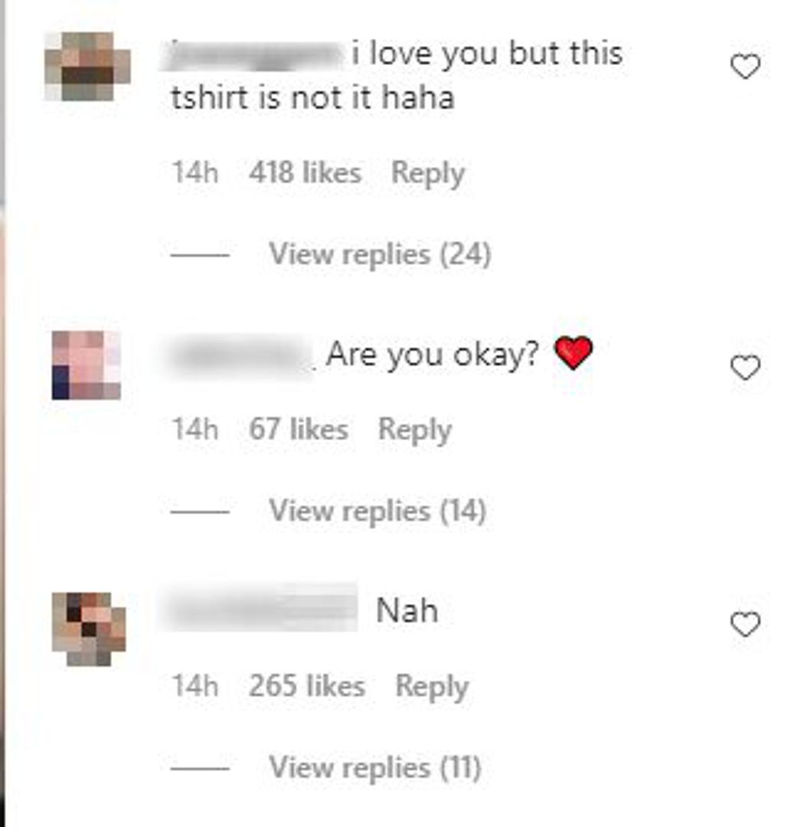790x827 pixels.
Task: Like the 'tshirt is not it' comment
Action: pos(745,67)
